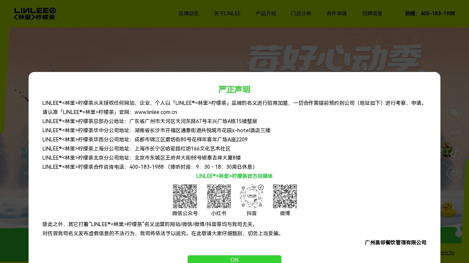The image size is (469, 263).
Task: Select the 微博 QR code
Action: [285, 196]
